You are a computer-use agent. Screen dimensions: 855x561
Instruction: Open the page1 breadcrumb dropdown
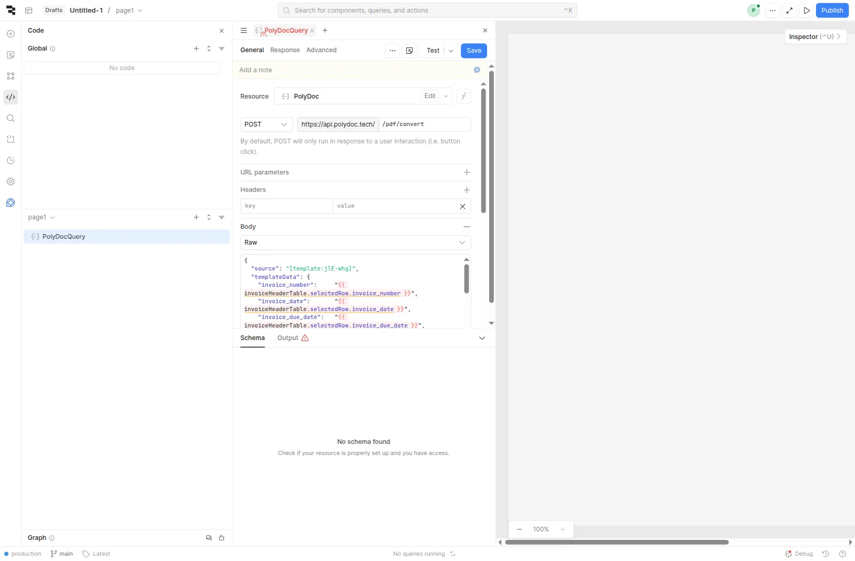pos(130,11)
